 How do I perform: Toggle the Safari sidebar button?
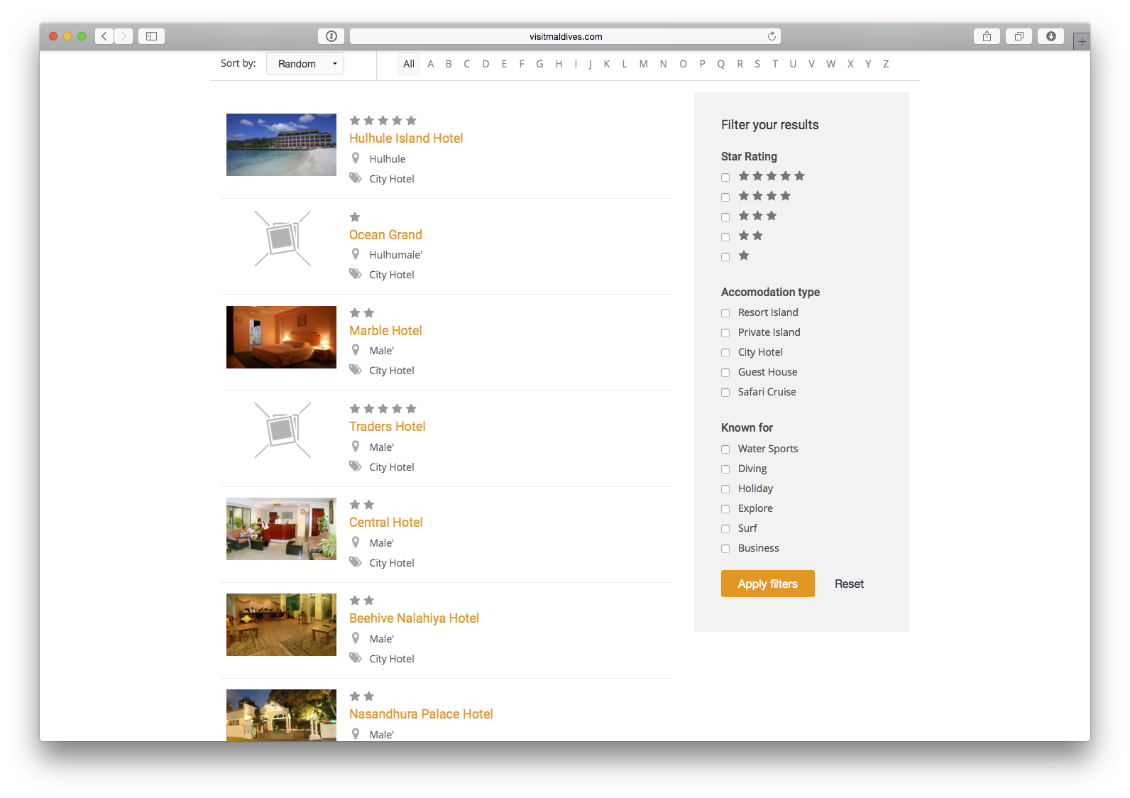(x=151, y=36)
